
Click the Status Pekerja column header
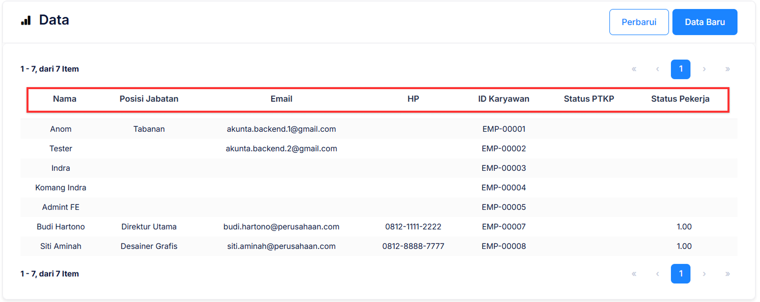coord(680,99)
